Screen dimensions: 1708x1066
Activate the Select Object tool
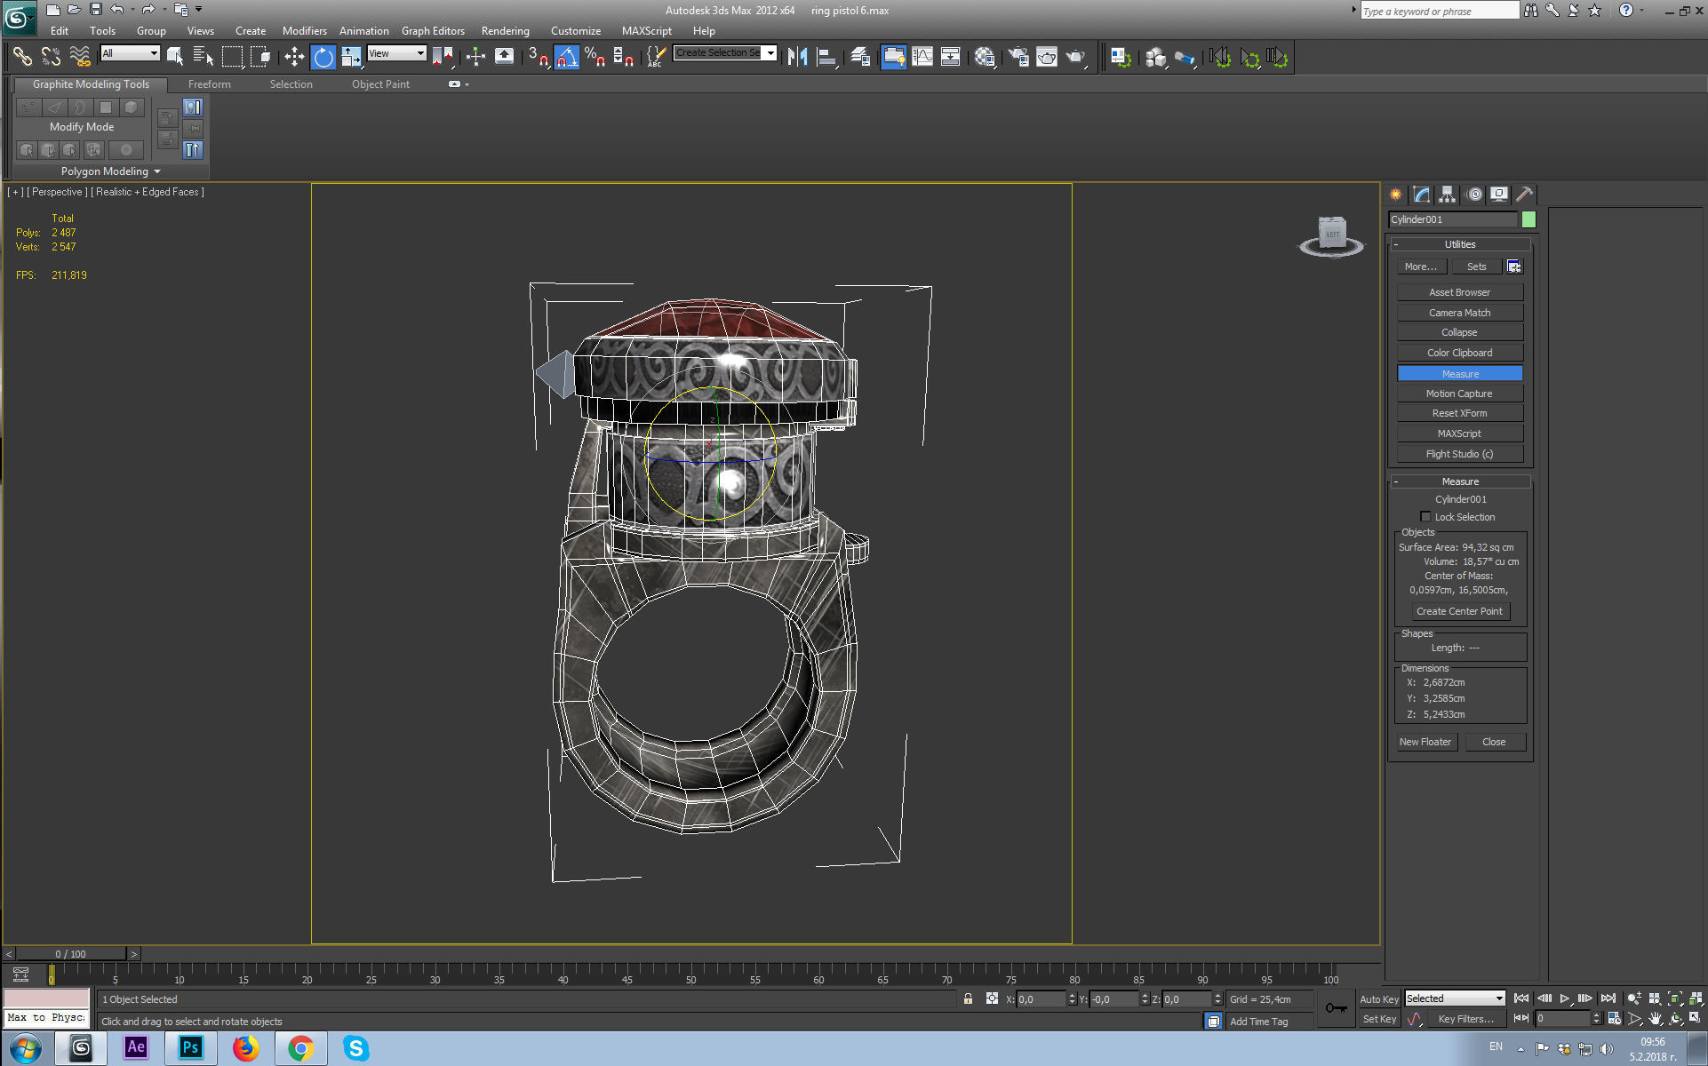tap(175, 58)
